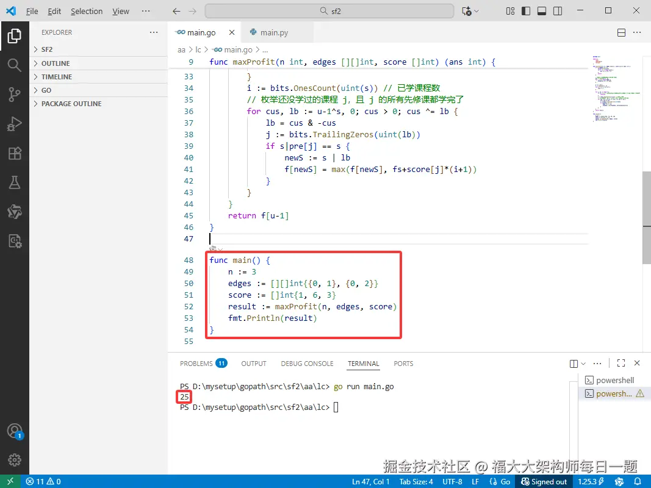
Task: Click the Signed out status button
Action: [544, 481]
